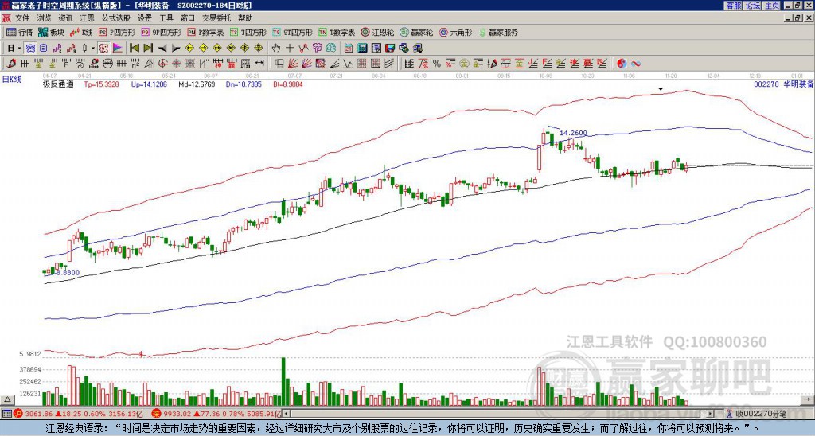Click the 002270 华明装备 stock name

(783, 84)
